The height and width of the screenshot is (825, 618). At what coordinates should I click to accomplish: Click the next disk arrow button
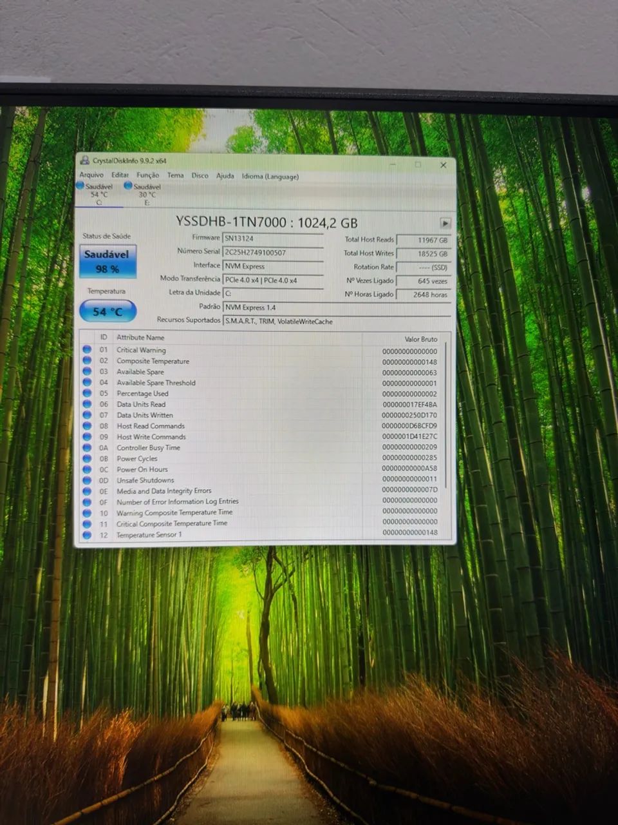click(x=445, y=223)
